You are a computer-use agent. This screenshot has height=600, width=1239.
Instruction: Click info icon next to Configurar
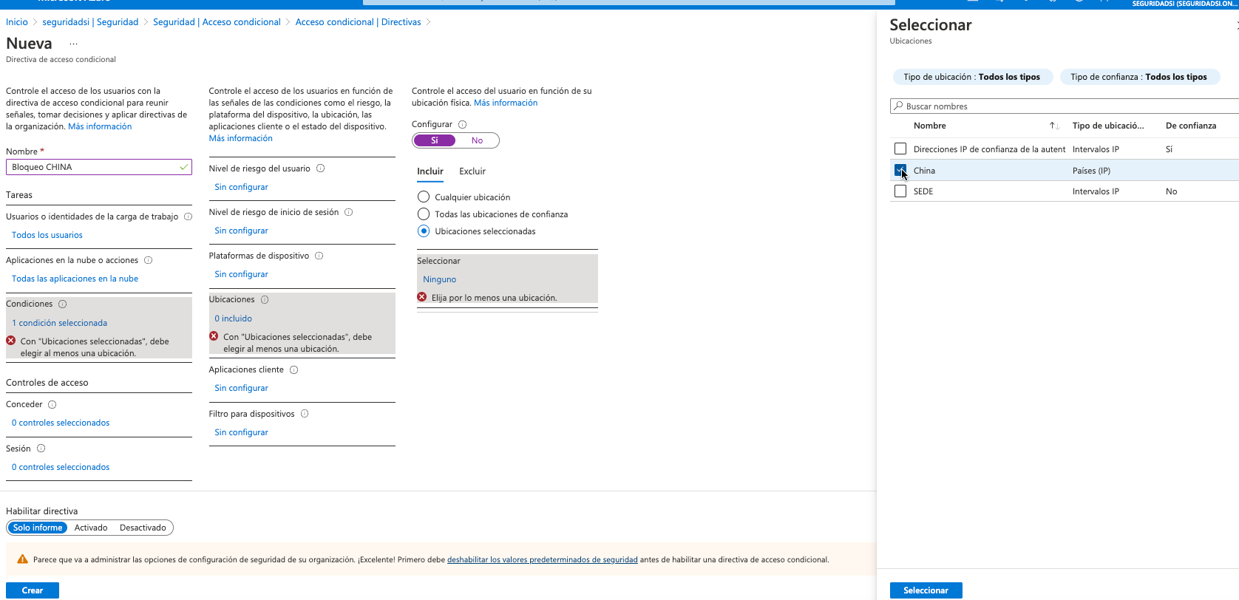(463, 124)
